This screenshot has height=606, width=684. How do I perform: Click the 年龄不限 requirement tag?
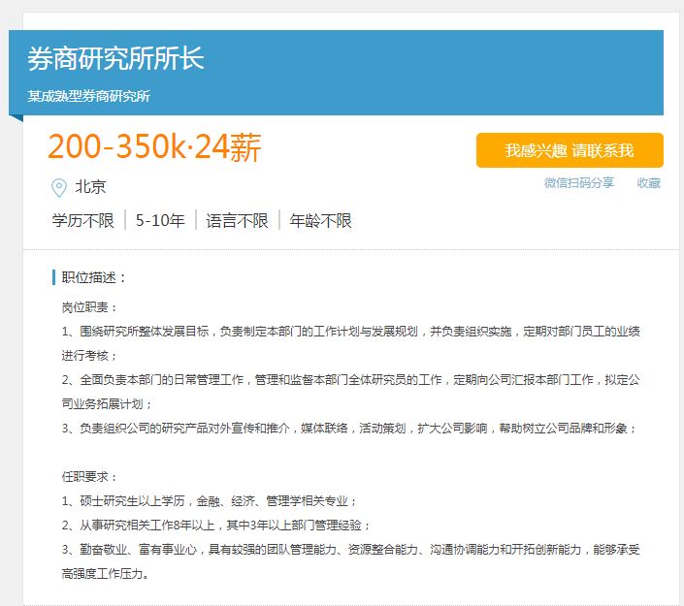320,220
